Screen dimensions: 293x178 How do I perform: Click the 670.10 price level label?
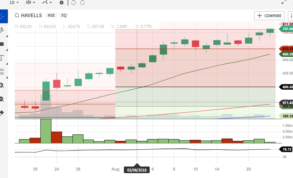[286, 49]
